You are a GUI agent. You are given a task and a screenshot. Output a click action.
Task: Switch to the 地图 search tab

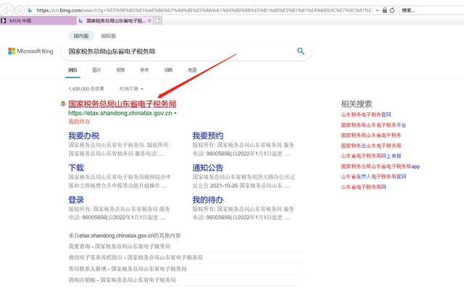tap(192, 70)
